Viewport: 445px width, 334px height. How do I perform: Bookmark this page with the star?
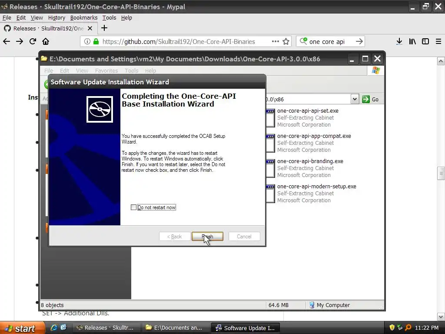click(x=286, y=41)
